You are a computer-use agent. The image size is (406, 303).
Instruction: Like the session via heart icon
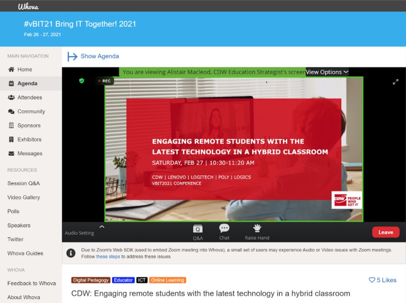coord(372,280)
